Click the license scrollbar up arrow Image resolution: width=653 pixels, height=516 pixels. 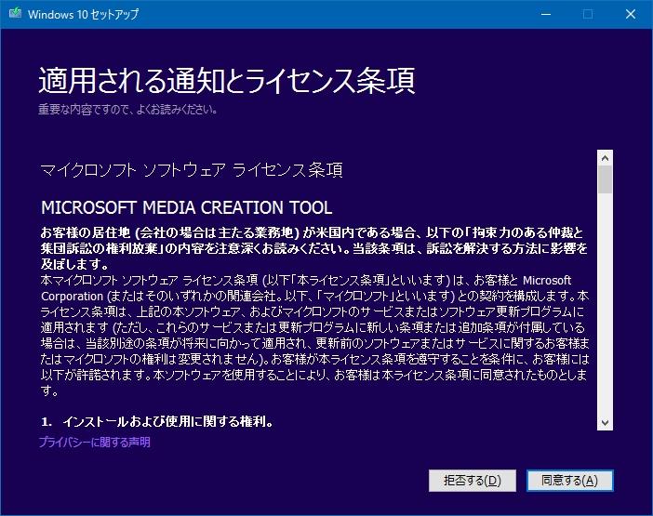click(x=606, y=158)
